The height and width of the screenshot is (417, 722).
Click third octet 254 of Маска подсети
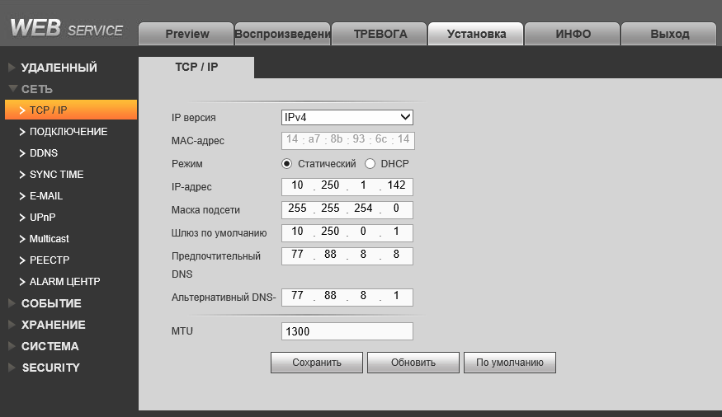363,208
